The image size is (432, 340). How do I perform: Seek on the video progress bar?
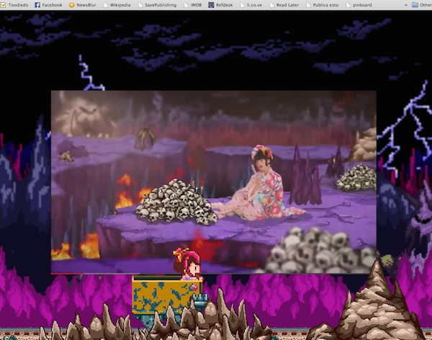pos(214,274)
